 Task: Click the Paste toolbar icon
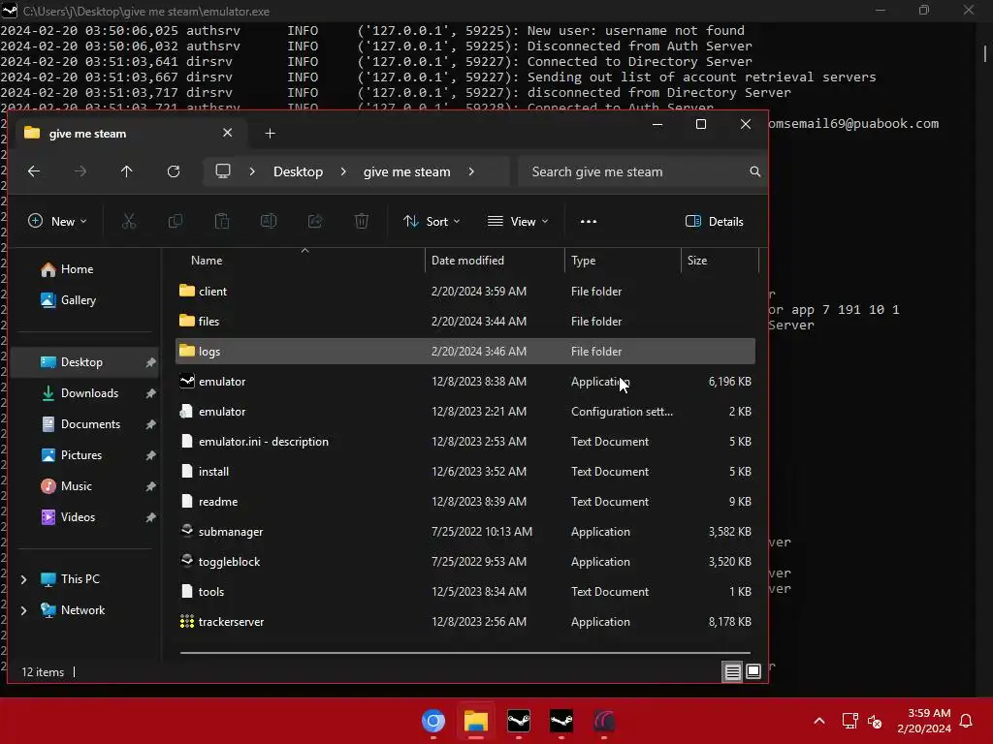click(x=222, y=222)
